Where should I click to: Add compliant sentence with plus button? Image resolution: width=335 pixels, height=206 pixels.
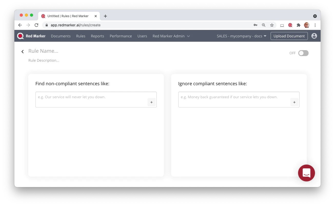point(294,102)
